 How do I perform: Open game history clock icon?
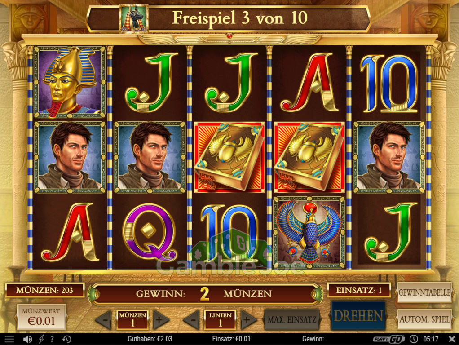coord(67,339)
